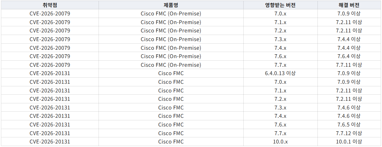Click the 영향받는 버전 column header

(281, 5)
